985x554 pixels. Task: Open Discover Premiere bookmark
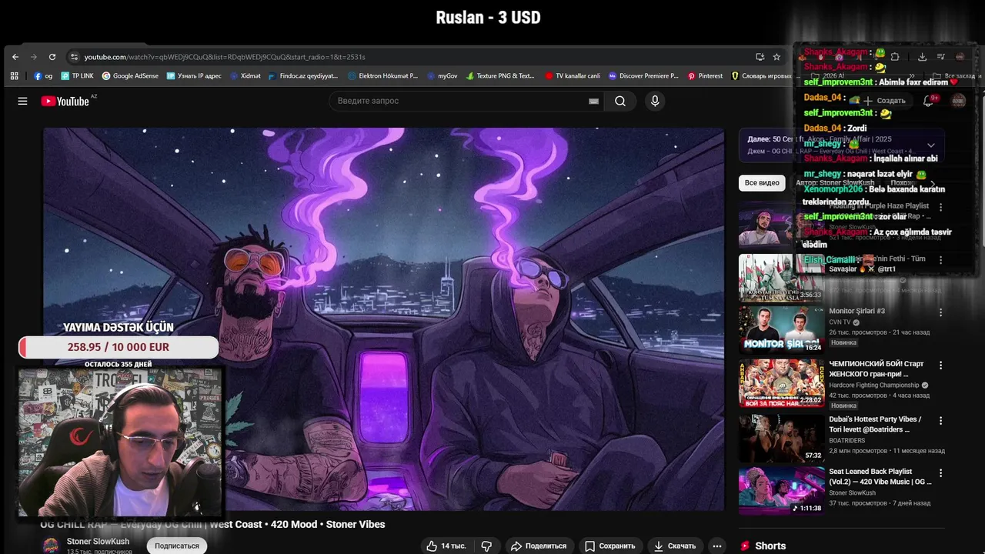643,76
